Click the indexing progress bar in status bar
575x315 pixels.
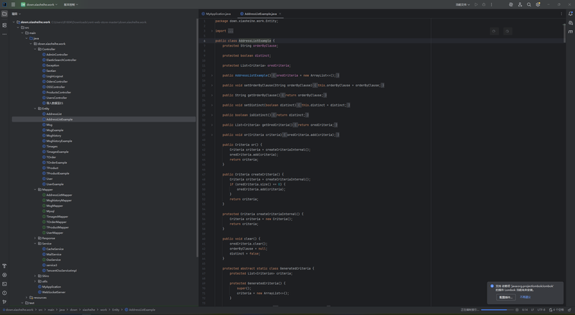[x=496, y=310]
